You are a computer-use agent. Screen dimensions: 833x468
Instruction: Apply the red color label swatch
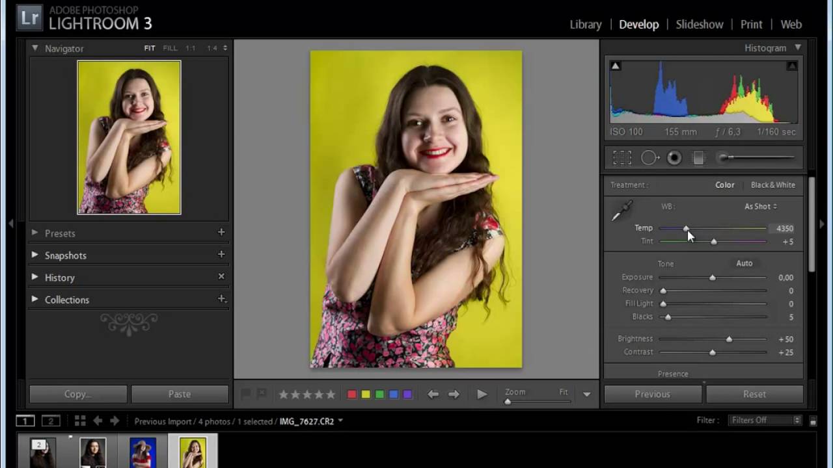352,395
